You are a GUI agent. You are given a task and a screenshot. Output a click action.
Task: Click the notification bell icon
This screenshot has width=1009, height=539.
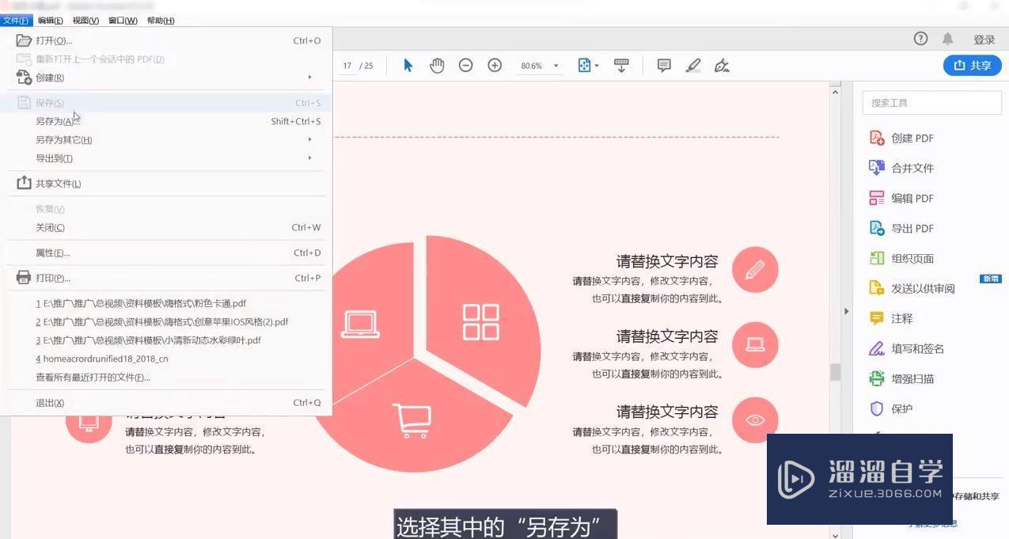[x=947, y=38]
